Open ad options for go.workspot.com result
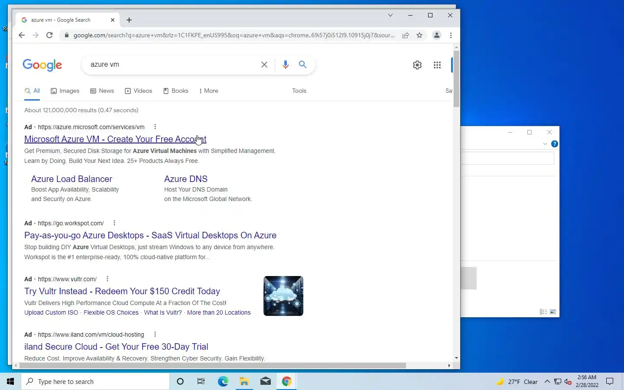The image size is (624, 390). pyautogui.click(x=114, y=223)
